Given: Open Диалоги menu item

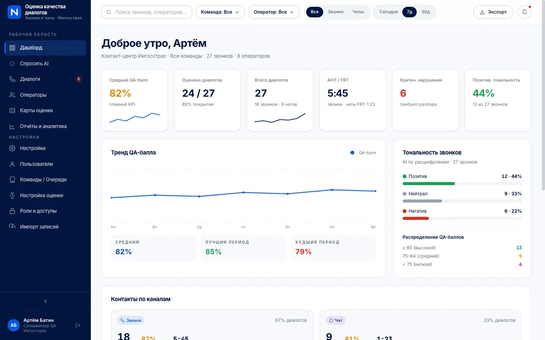Looking at the screenshot, I should pyautogui.click(x=45, y=79).
